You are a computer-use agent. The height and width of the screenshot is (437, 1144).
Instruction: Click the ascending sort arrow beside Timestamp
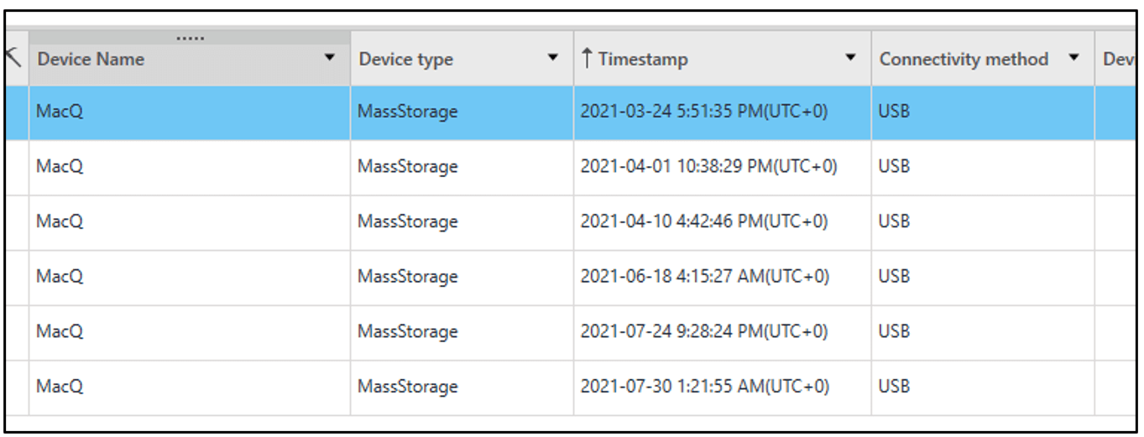click(x=588, y=59)
